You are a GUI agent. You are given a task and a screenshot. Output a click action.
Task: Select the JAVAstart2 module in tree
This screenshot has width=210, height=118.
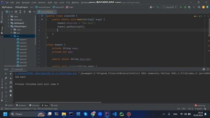(x=19, y=23)
